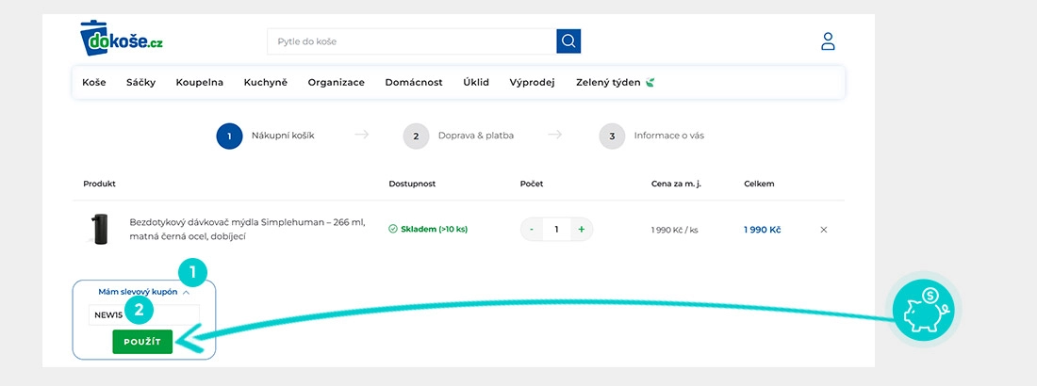Click the soap dispenser product thumbnail
1037x386 pixels.
pos(101,230)
